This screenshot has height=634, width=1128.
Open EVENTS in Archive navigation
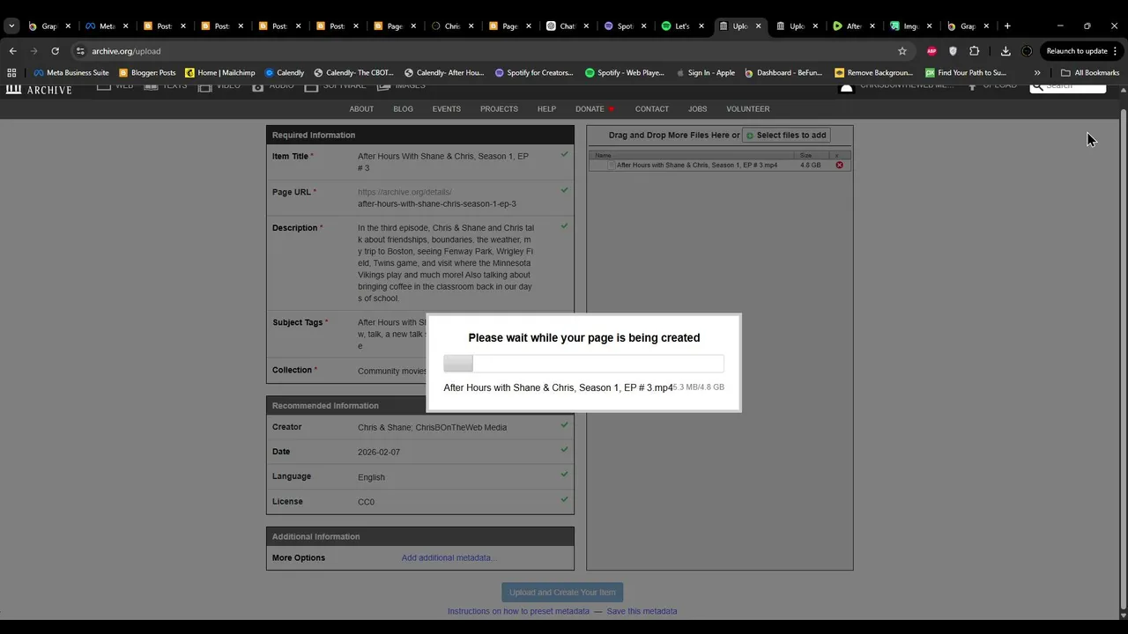tap(446, 109)
